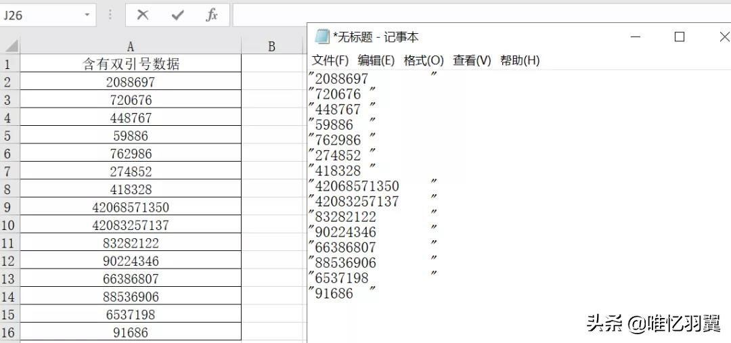Select Excel cell with 83282122
Image resolution: width=731 pixels, height=343 pixels.
131,242
